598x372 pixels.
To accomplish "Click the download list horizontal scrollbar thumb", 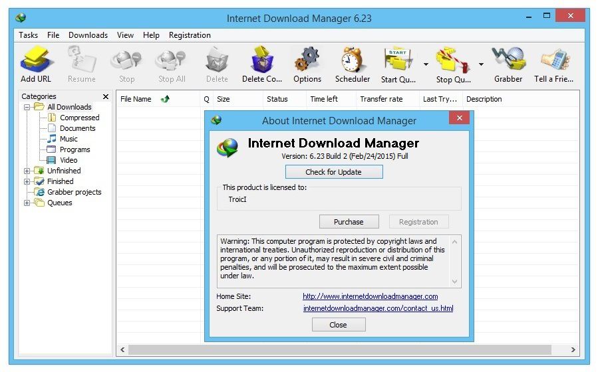I will pos(339,349).
